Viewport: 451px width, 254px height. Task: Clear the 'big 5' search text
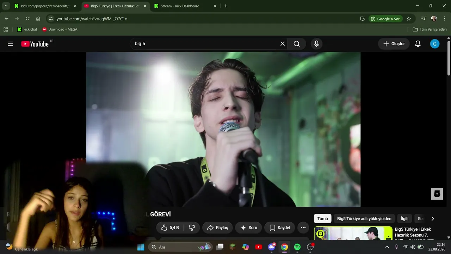tap(282, 44)
